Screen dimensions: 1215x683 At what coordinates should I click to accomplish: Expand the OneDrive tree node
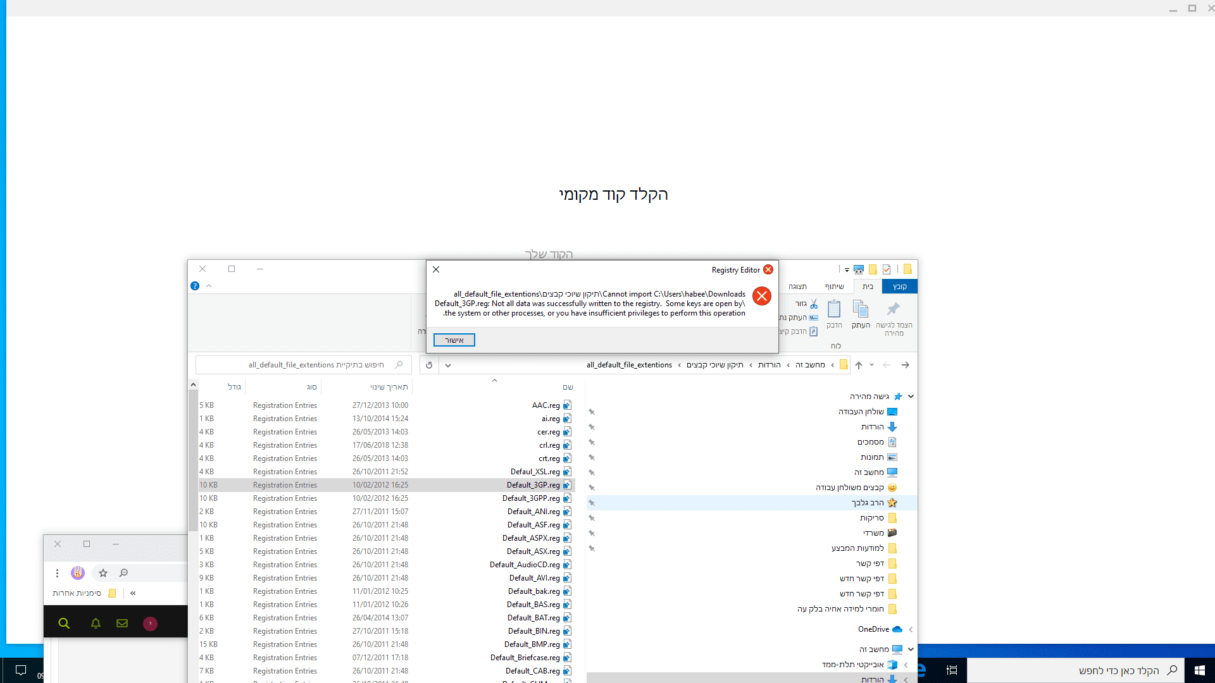point(911,629)
